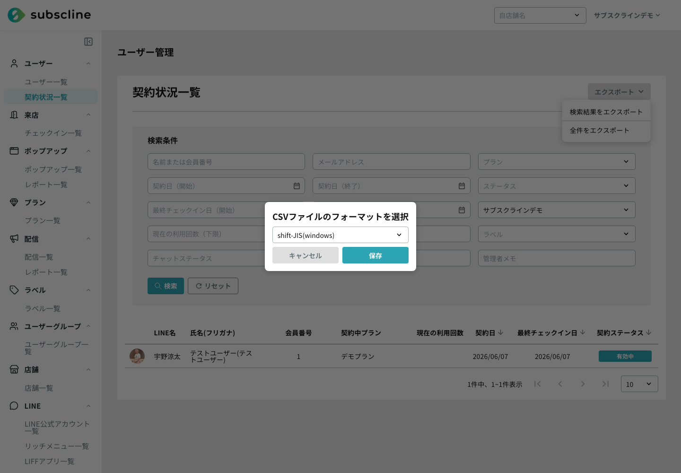Collapse the 来店 sidebar section

pos(88,115)
